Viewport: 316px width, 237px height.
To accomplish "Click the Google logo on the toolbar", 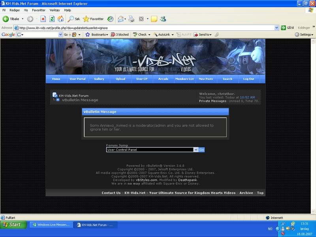I will pyautogui.click(x=8, y=35).
